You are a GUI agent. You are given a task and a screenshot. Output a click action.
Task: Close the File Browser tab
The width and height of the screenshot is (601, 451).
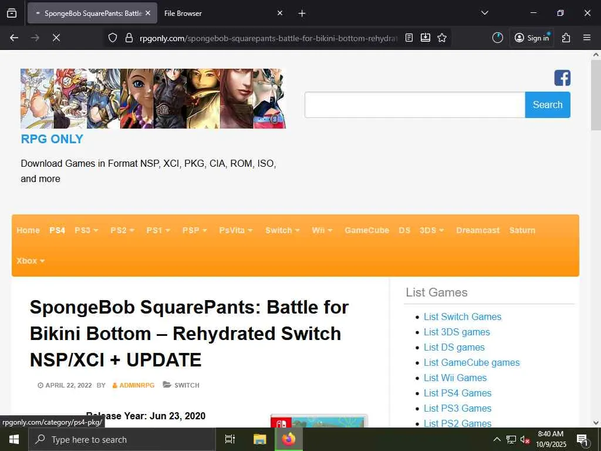click(x=280, y=13)
